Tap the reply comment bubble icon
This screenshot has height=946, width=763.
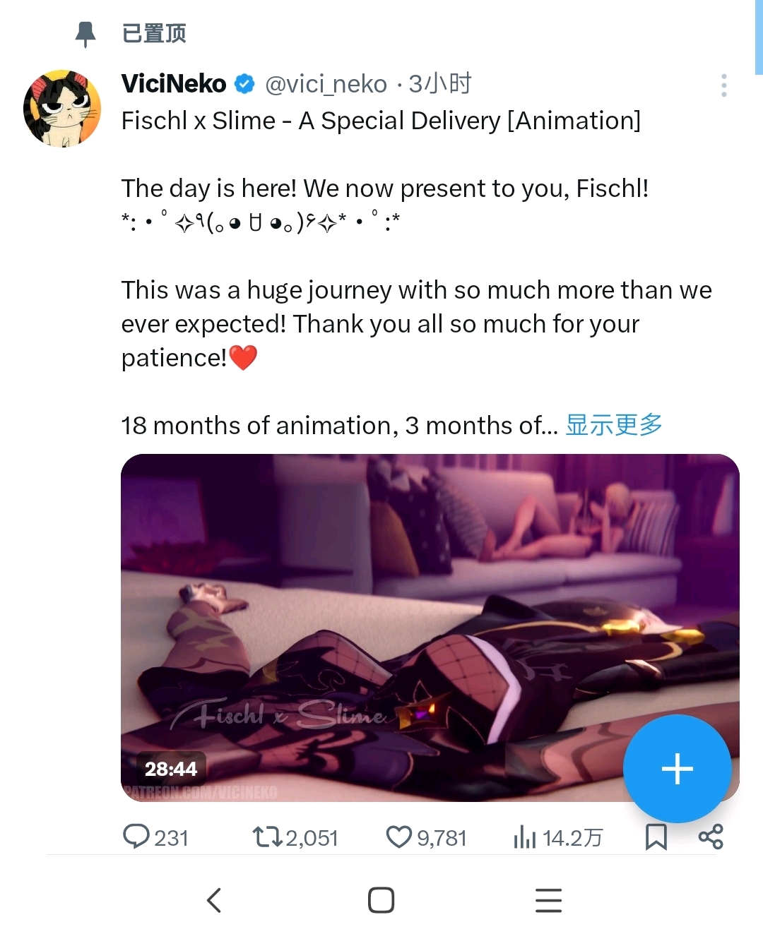(x=136, y=837)
